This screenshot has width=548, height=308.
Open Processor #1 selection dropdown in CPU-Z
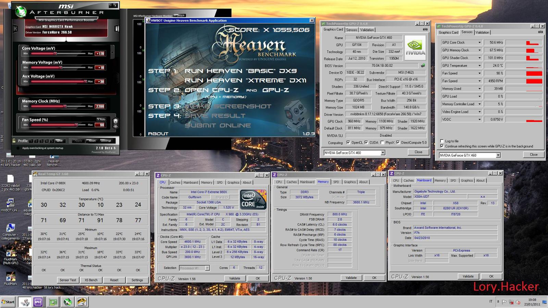coord(207,268)
